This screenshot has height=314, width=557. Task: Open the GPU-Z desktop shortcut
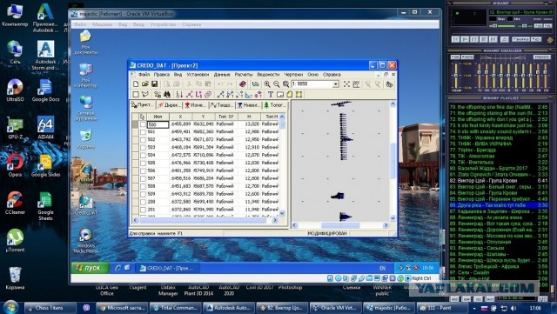[15, 128]
